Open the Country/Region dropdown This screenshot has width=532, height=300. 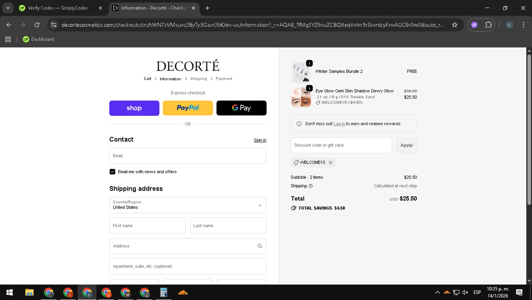[188, 205]
